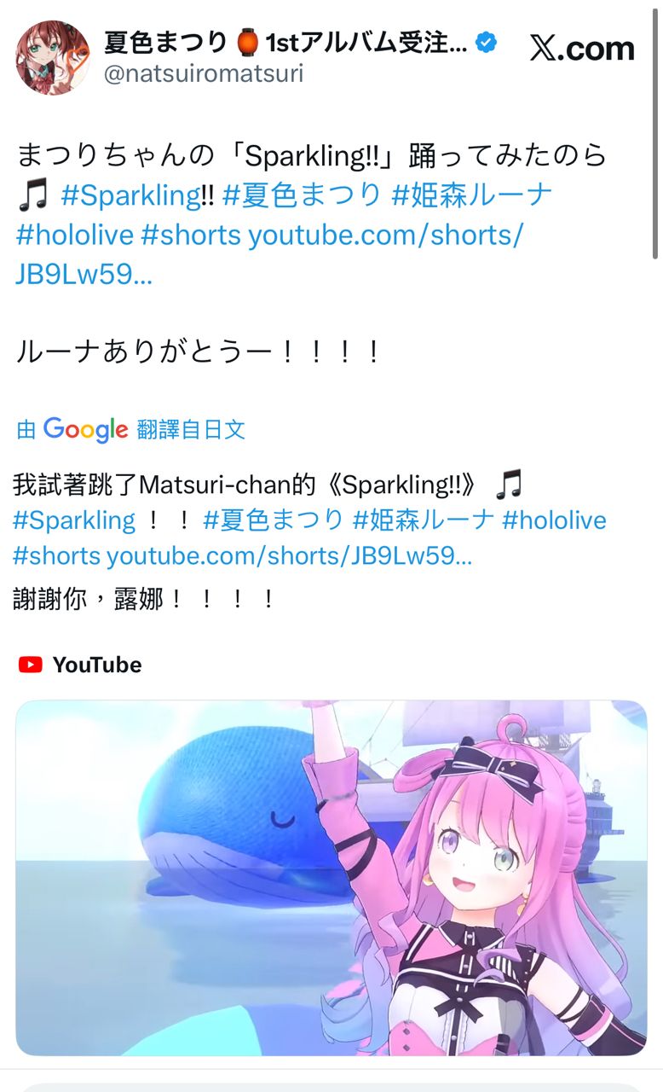Click the 翻譯自日文 translation label
663x1092 pixels.
click(x=191, y=429)
